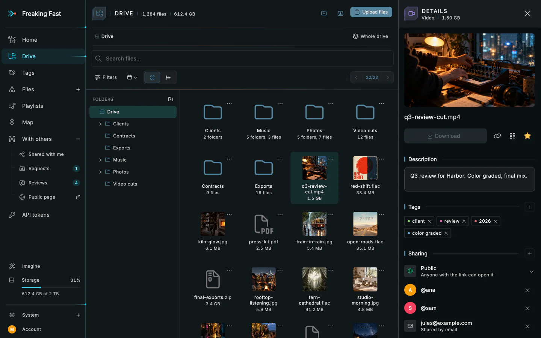The image size is (541, 338).
Task: Open the q3-review-cut.mp4 video preview
Action: [x=470, y=70]
